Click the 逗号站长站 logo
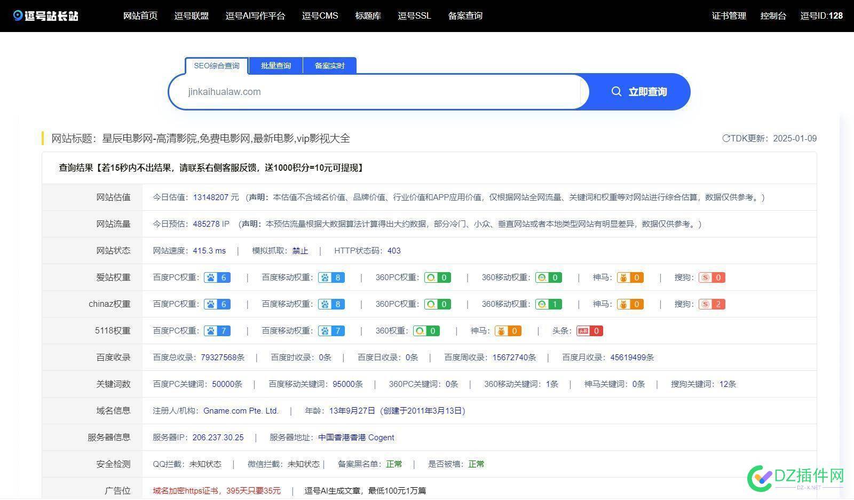The image size is (854, 500). [x=46, y=15]
